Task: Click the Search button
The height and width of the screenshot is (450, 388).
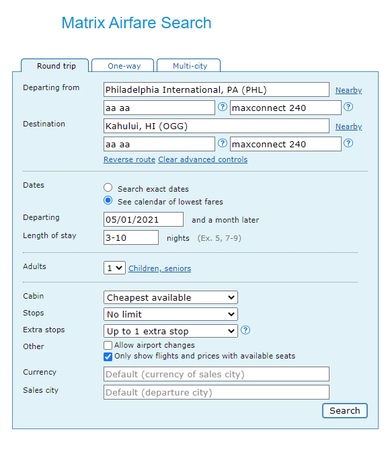Action: 345,411
